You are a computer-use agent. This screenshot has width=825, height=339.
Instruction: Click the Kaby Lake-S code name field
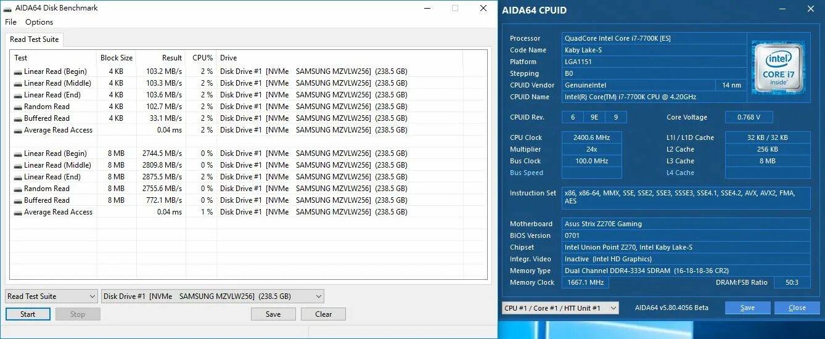point(654,50)
